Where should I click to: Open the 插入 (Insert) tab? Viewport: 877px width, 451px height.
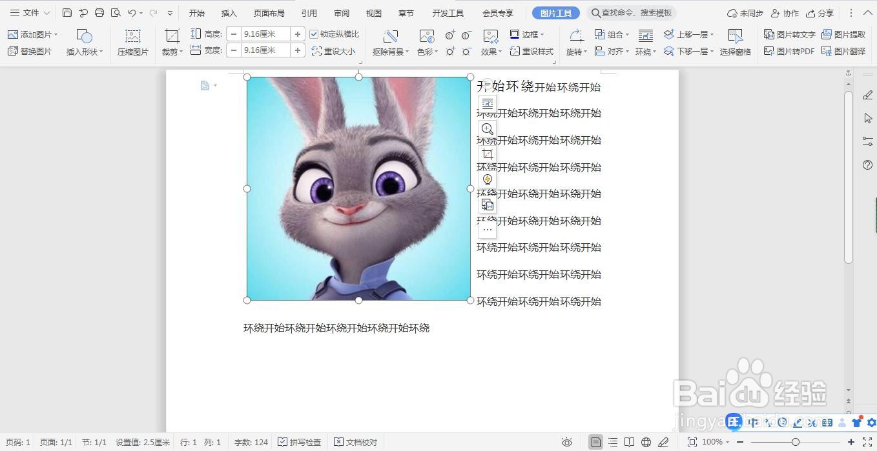click(229, 13)
